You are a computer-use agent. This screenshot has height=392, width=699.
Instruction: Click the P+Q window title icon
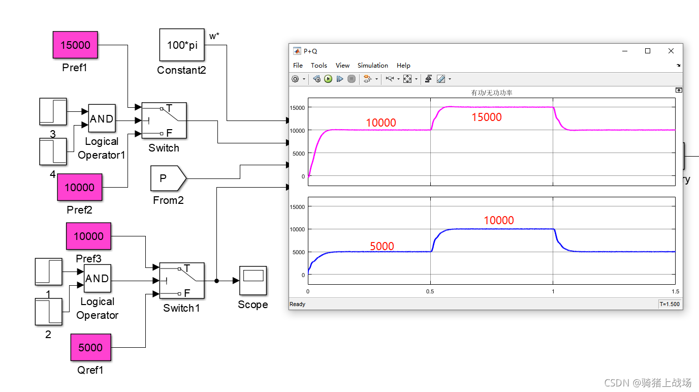[297, 51]
